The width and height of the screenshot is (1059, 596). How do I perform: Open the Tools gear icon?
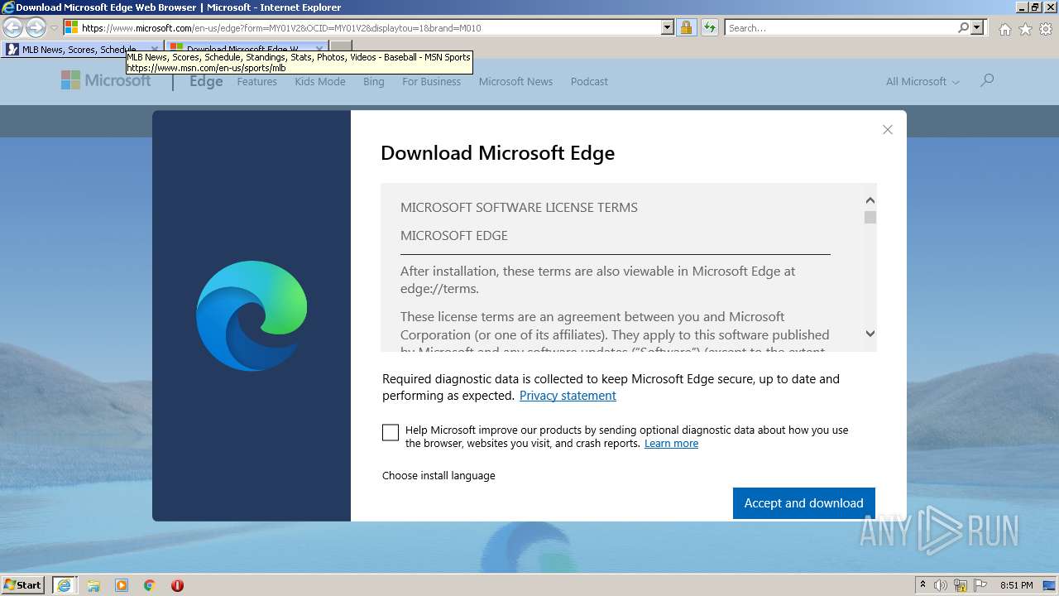(x=1046, y=29)
